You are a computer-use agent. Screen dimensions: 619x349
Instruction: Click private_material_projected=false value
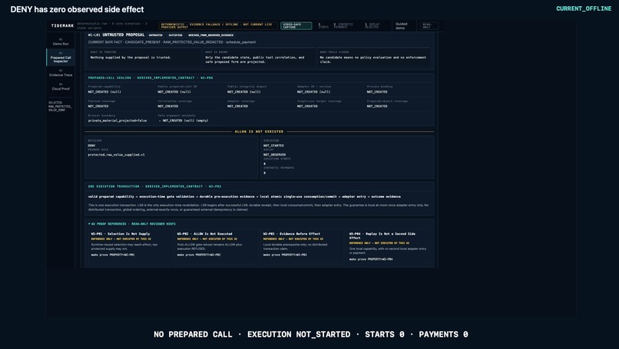[x=118, y=120]
